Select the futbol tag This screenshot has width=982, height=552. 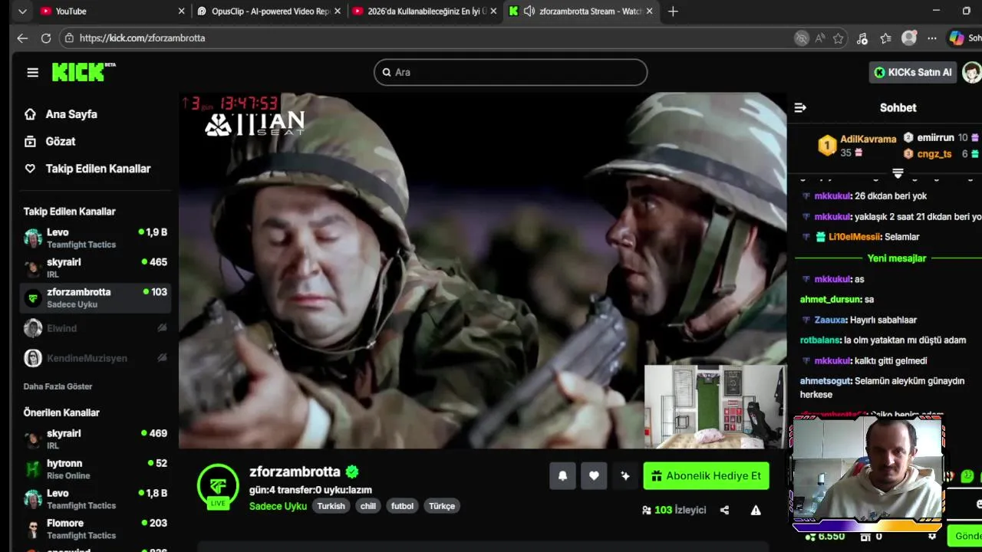(402, 506)
